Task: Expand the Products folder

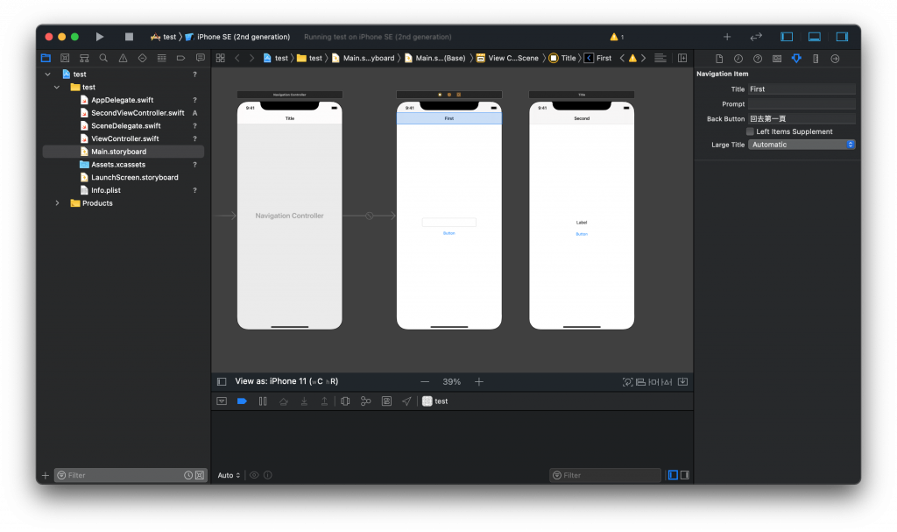Action: [58, 203]
